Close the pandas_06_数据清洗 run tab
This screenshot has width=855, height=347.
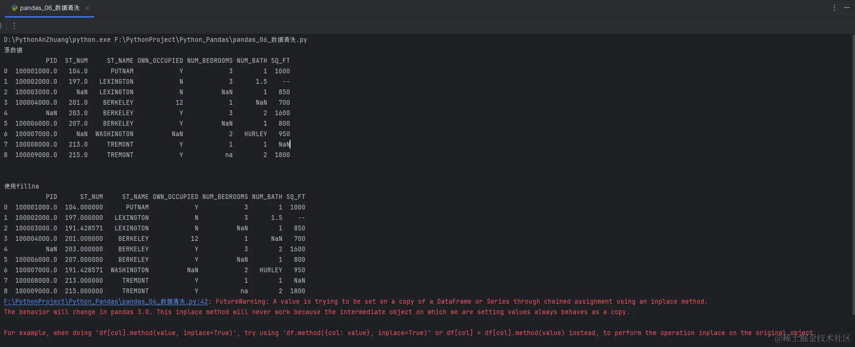(x=87, y=8)
